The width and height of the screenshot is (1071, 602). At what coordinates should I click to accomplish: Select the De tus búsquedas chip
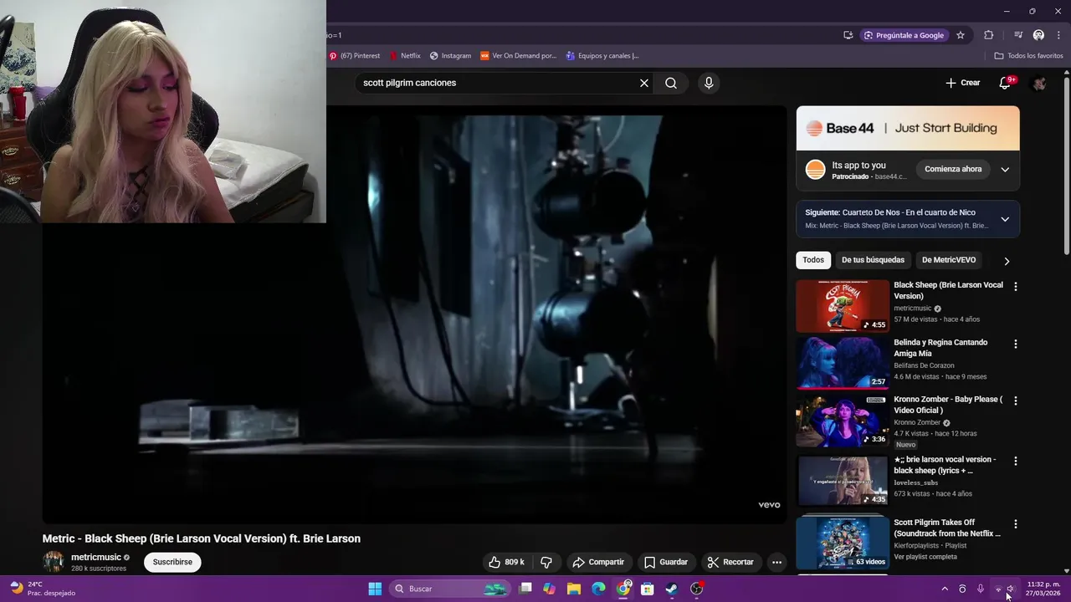click(873, 260)
